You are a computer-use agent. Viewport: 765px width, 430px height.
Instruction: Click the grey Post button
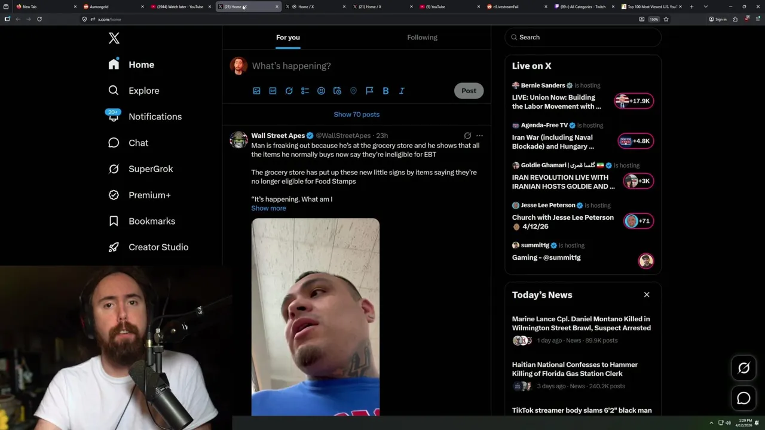point(469,91)
